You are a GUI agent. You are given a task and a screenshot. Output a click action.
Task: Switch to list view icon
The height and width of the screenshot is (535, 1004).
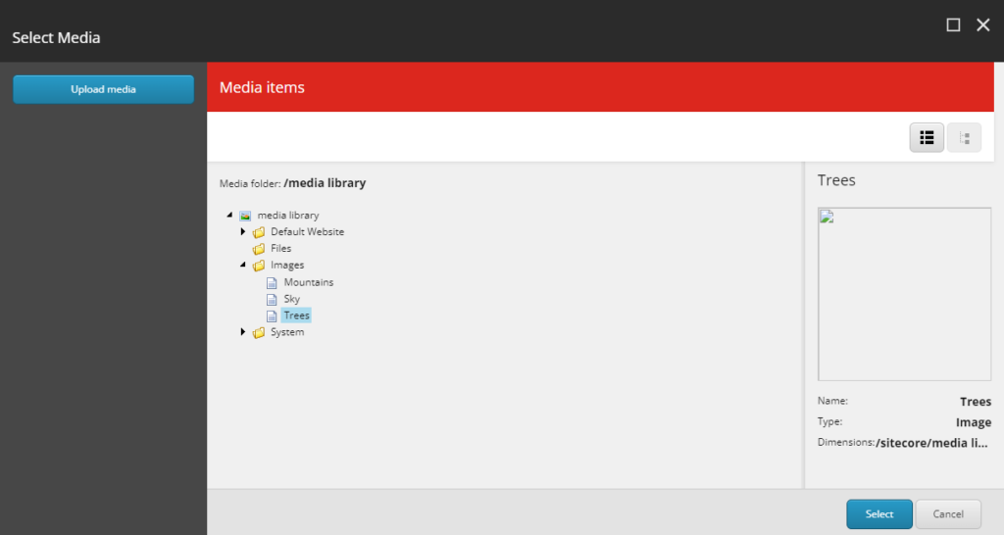click(x=927, y=138)
